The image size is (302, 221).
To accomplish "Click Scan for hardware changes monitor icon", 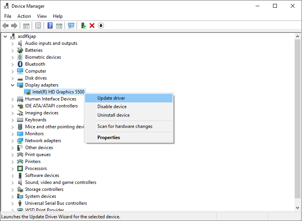I will pos(71,25).
